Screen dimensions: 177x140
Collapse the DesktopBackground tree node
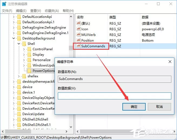click(x=14, y=38)
